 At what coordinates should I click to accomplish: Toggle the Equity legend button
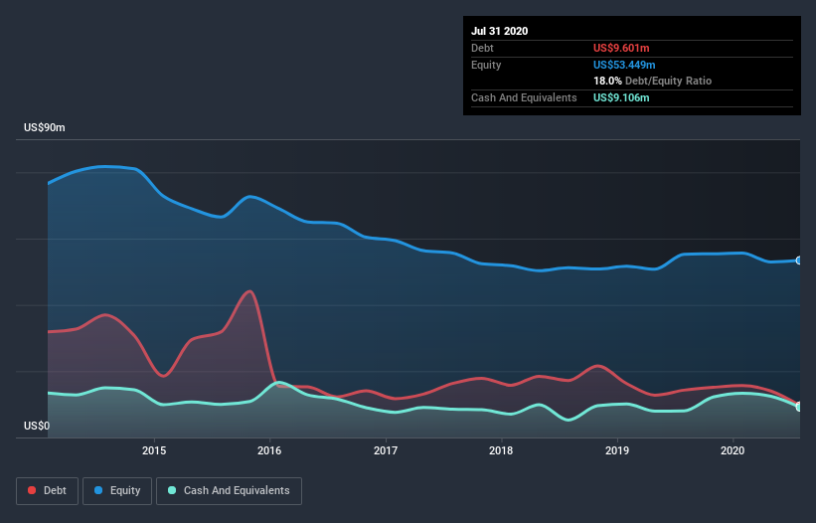click(117, 491)
